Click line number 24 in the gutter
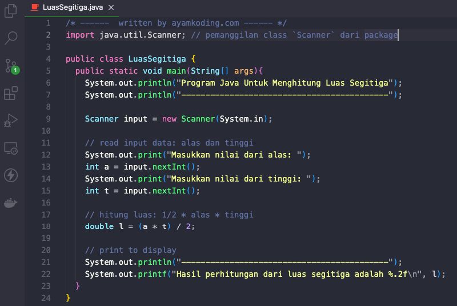This screenshot has width=457, height=306. tap(46, 298)
